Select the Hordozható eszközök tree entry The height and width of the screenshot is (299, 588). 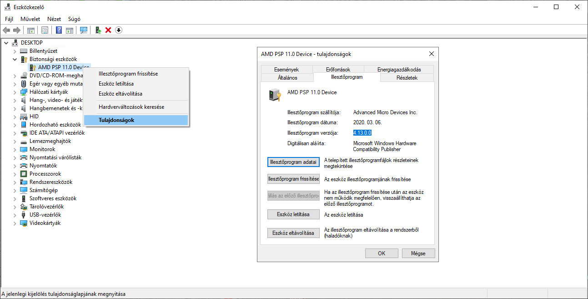(55, 125)
